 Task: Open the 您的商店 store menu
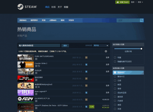(x=23, y=20)
